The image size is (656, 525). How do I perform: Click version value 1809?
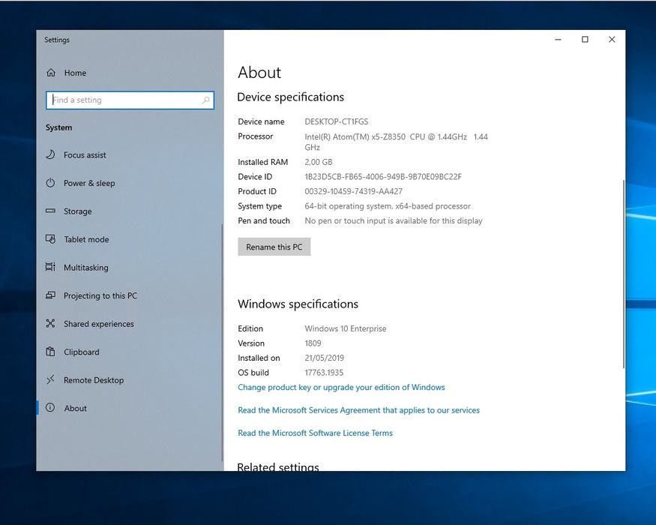coord(313,343)
